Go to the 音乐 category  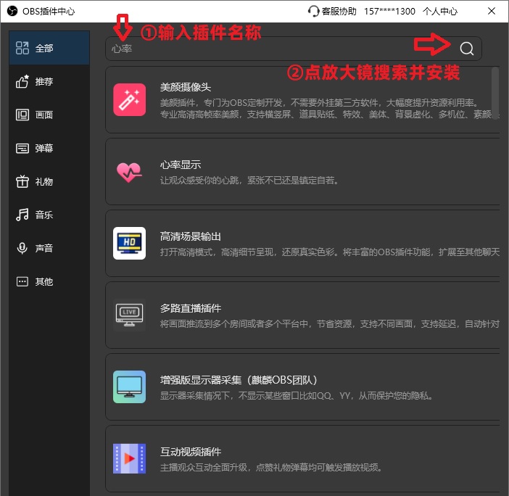tap(49, 215)
